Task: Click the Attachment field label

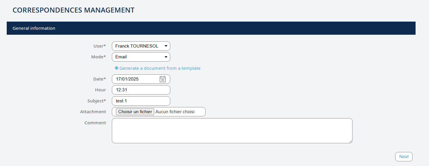Action: (93, 112)
